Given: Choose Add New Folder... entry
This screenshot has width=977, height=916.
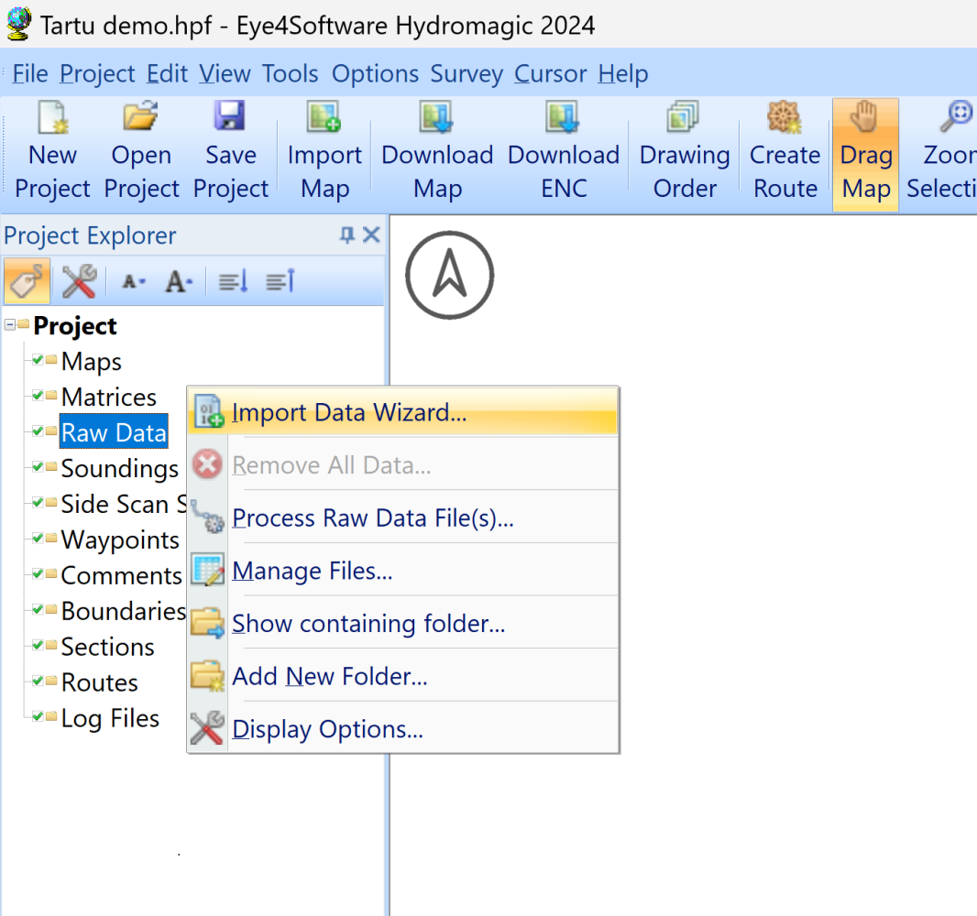Looking at the screenshot, I should pyautogui.click(x=403, y=676).
